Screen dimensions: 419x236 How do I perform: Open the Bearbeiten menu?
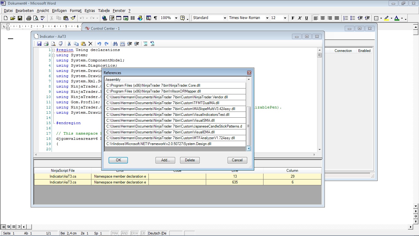[x=25, y=11]
